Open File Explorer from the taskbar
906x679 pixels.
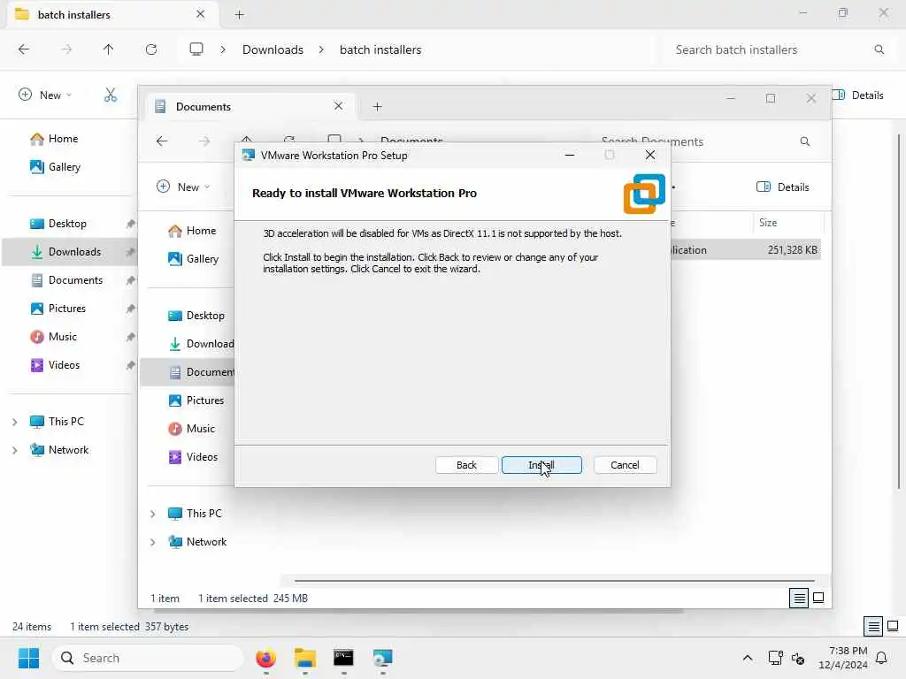coord(304,658)
